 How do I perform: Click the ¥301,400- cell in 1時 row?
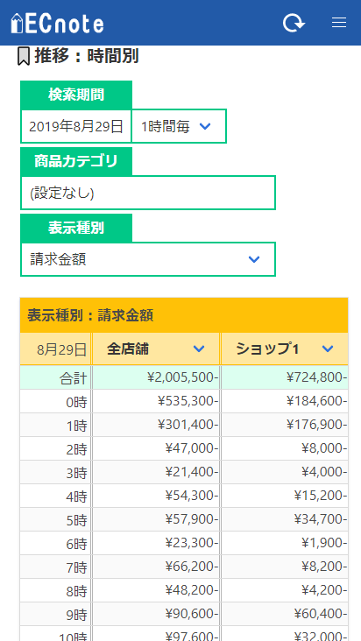[x=156, y=425]
